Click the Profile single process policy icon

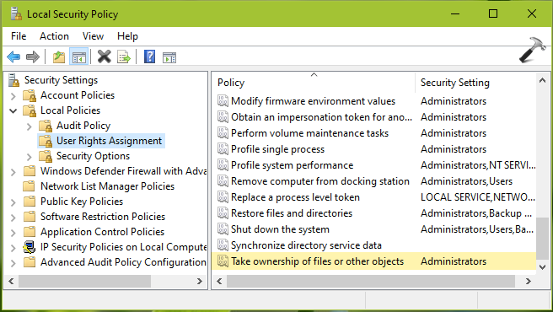click(x=223, y=149)
